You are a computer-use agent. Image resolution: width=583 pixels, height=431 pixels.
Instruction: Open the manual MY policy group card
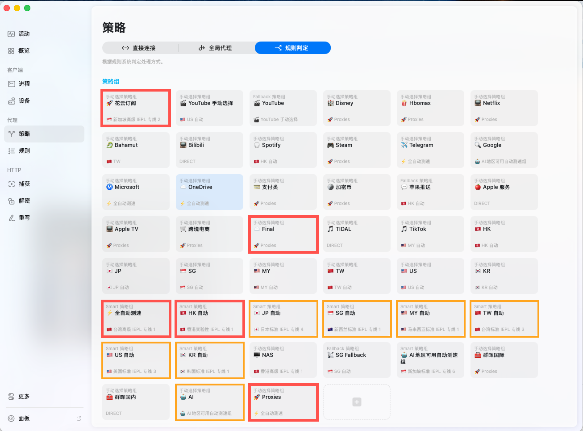coord(283,276)
